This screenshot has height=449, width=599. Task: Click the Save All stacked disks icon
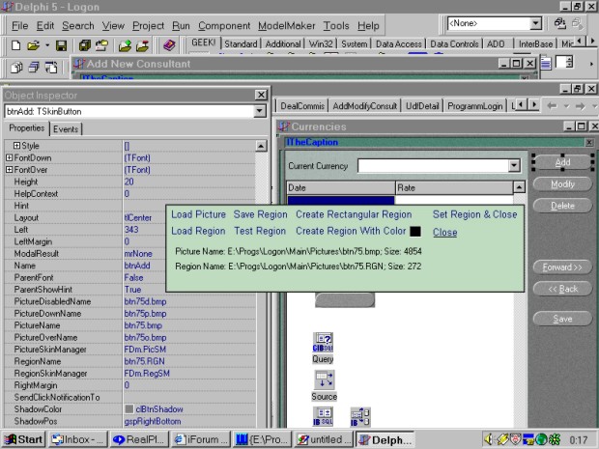(84, 45)
